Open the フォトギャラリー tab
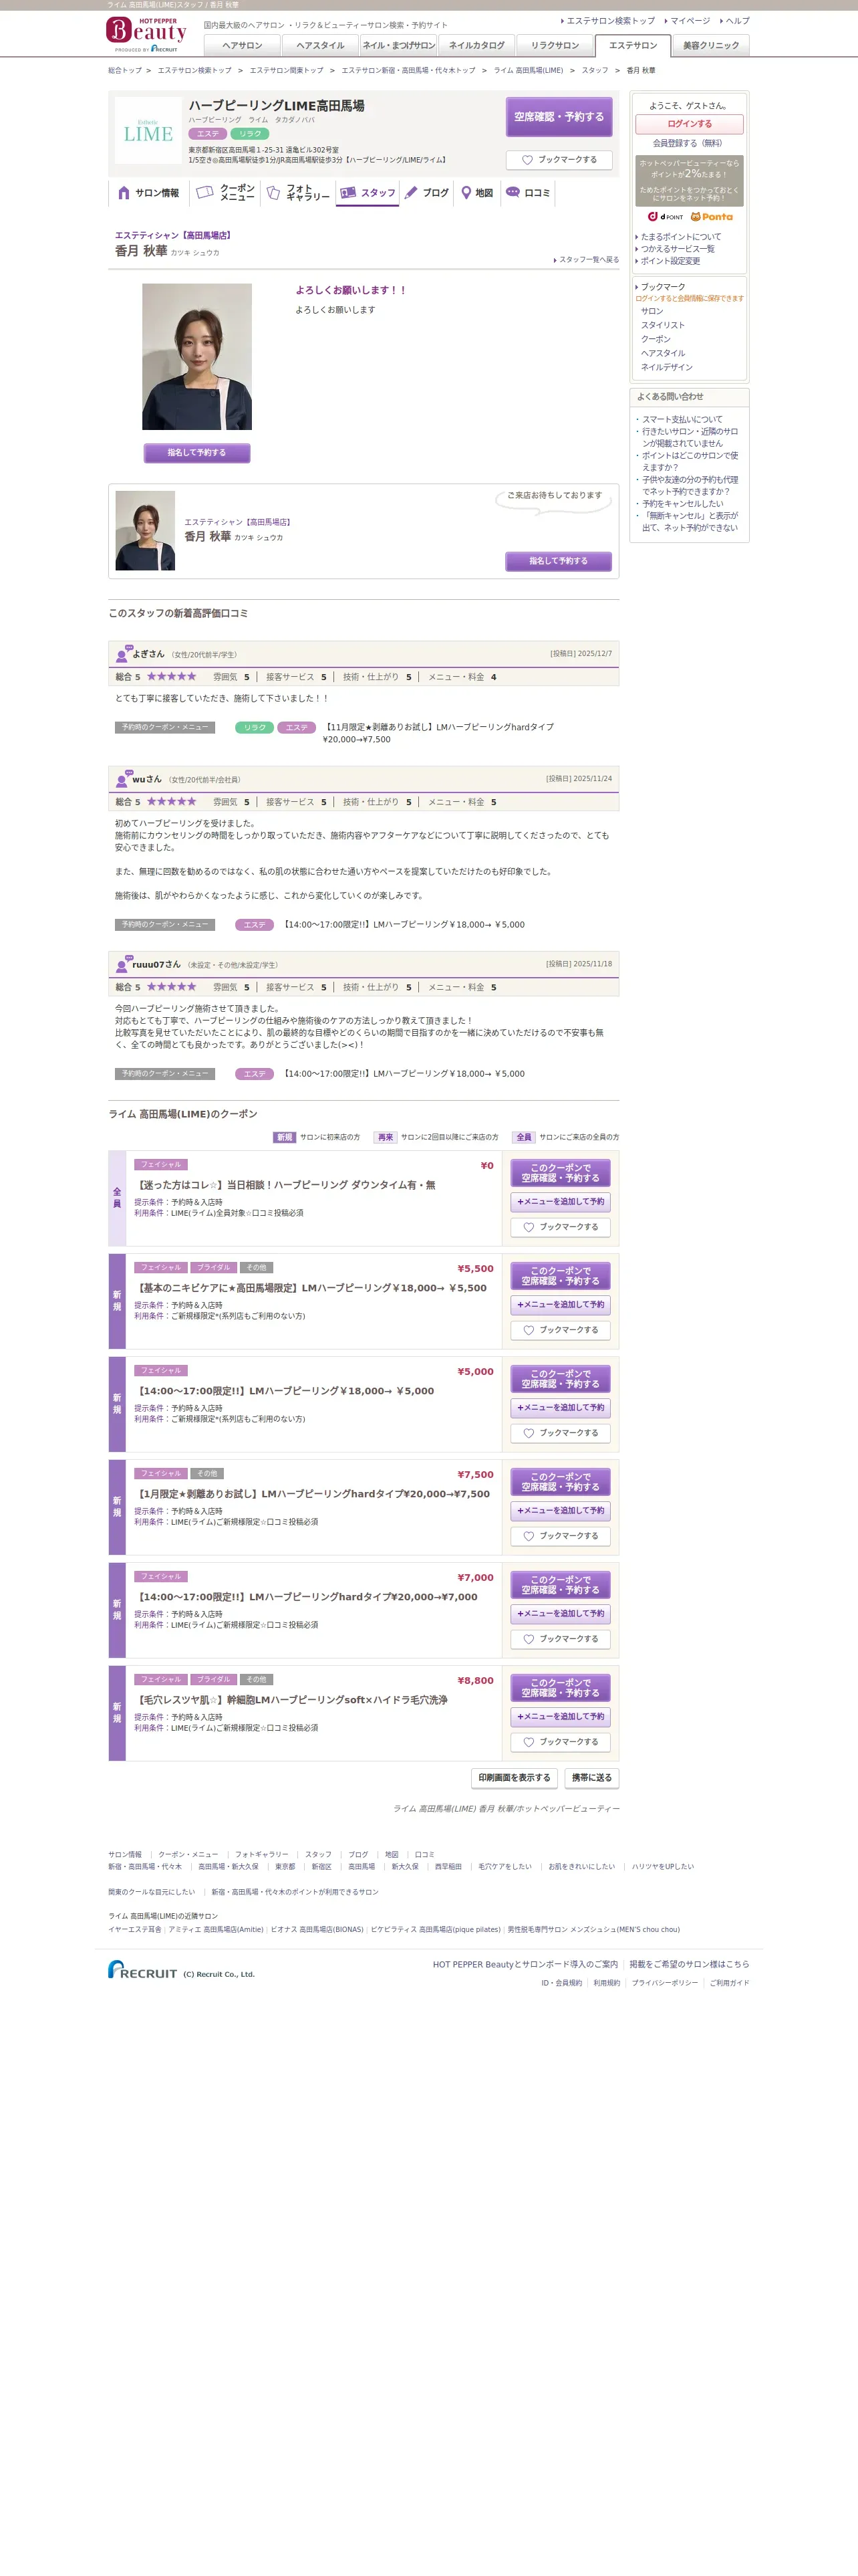 (297, 193)
